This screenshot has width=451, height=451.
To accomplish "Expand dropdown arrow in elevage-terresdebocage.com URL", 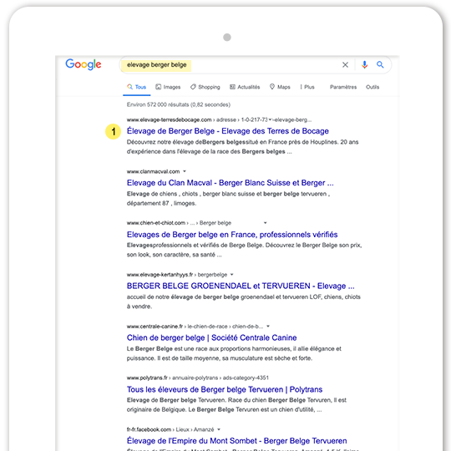I will point(271,119).
